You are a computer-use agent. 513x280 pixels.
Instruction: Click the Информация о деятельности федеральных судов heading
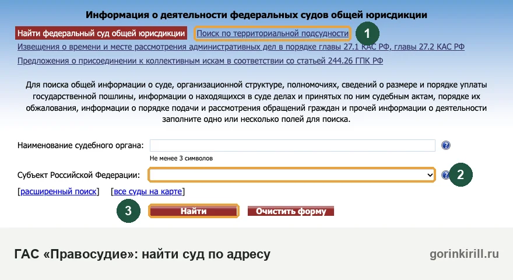[x=256, y=15]
